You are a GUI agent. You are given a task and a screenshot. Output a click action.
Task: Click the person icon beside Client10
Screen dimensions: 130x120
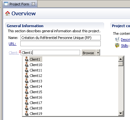(27, 64)
